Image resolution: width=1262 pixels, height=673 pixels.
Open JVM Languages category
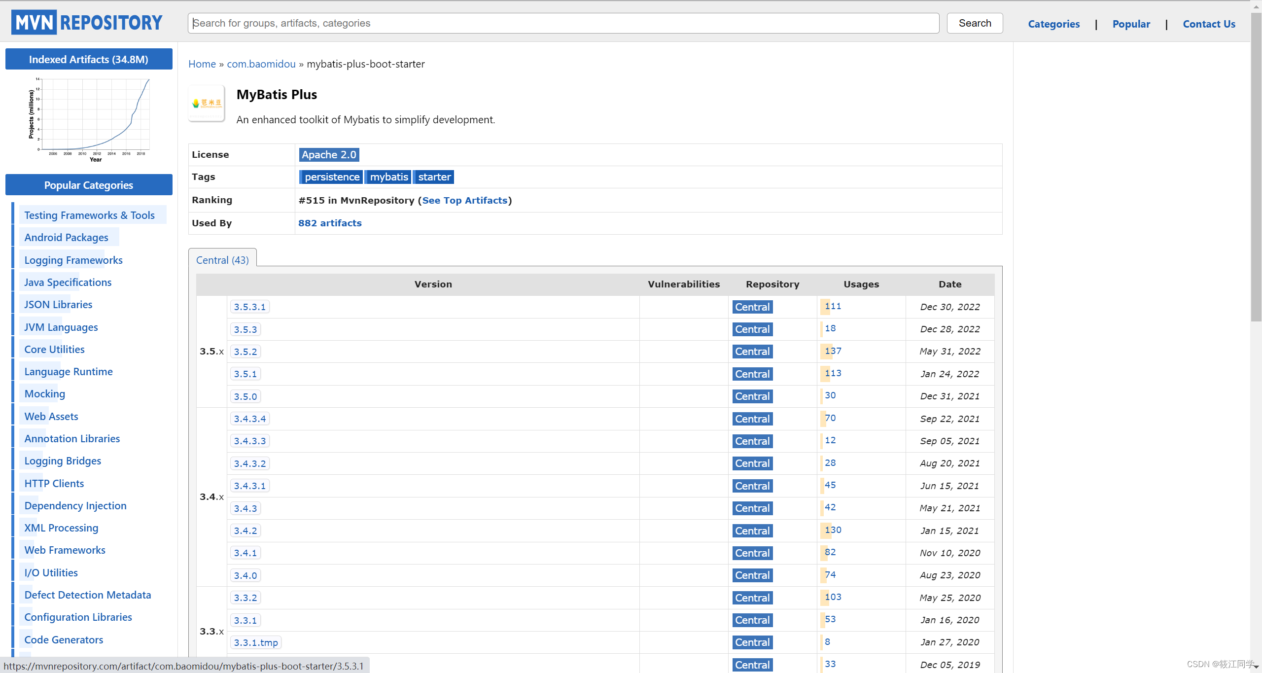pos(61,327)
